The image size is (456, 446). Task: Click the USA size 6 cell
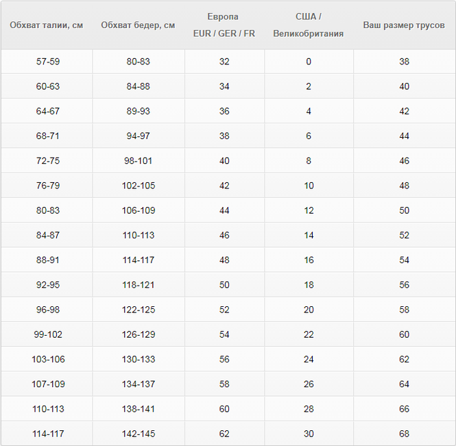[309, 136]
